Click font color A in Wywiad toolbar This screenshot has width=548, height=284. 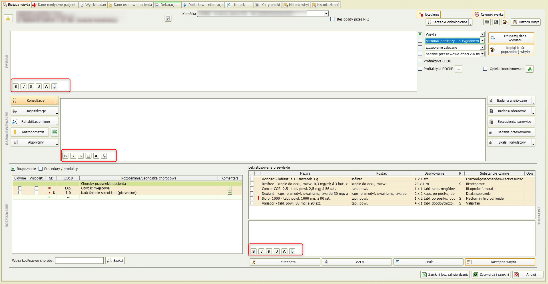pos(47,86)
